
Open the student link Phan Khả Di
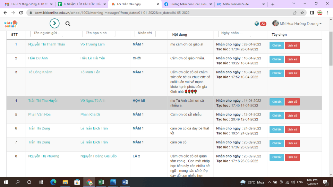tap(90, 114)
